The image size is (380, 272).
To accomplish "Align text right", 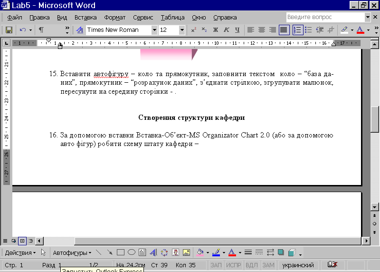I will click(272, 30).
